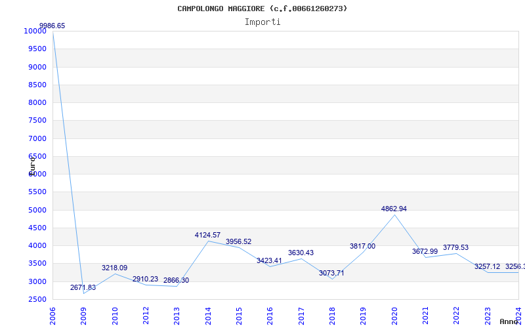Image resolution: width=525 pixels, height=328 pixels.
Task: Click the 2009 year axis label
Action: pos(84,316)
